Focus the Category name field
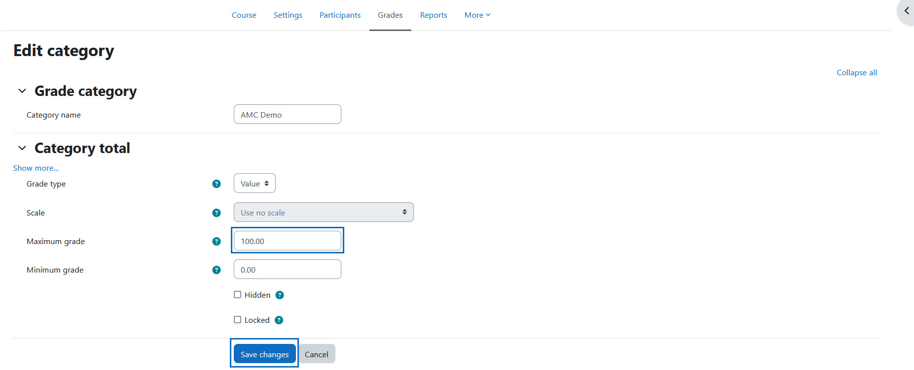 click(x=288, y=114)
